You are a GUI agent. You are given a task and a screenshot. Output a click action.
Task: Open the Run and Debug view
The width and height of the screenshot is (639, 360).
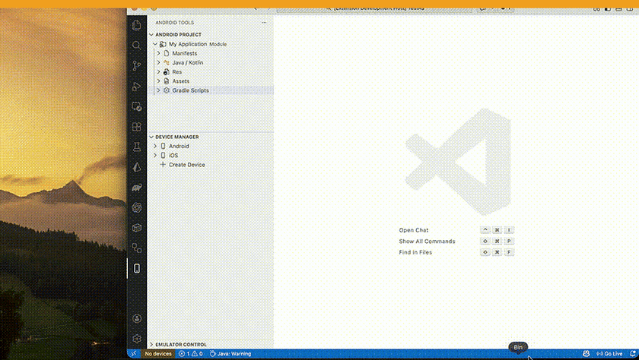pos(136,87)
